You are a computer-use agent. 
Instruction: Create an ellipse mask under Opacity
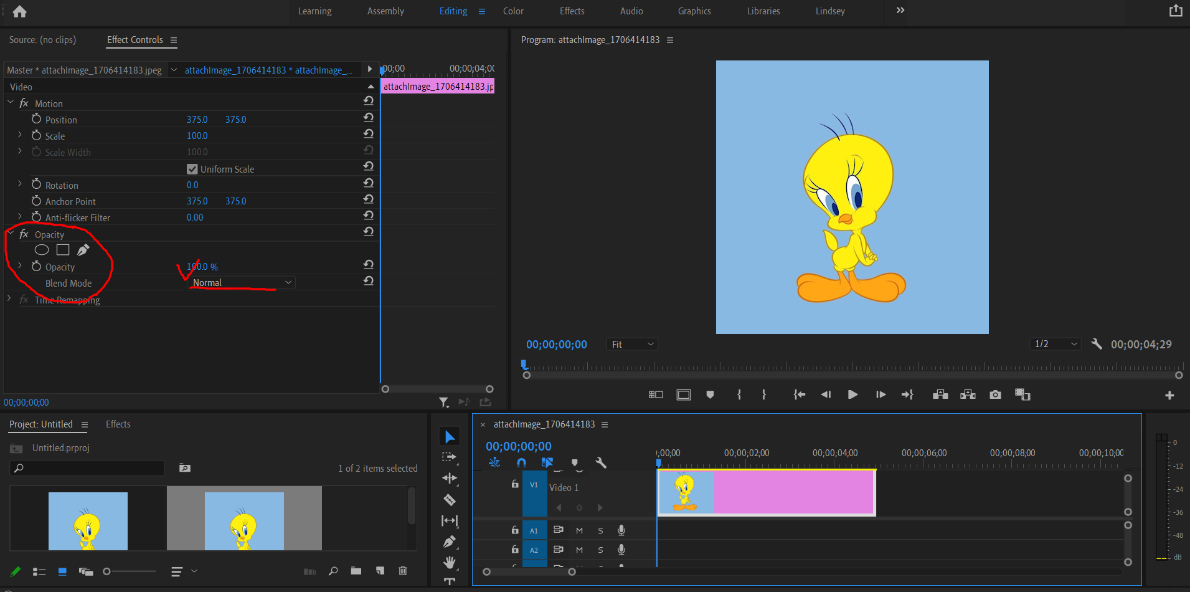coord(42,250)
